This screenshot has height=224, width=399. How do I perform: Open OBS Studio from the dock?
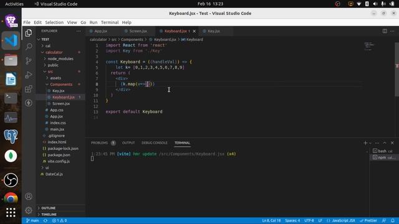[11, 180]
